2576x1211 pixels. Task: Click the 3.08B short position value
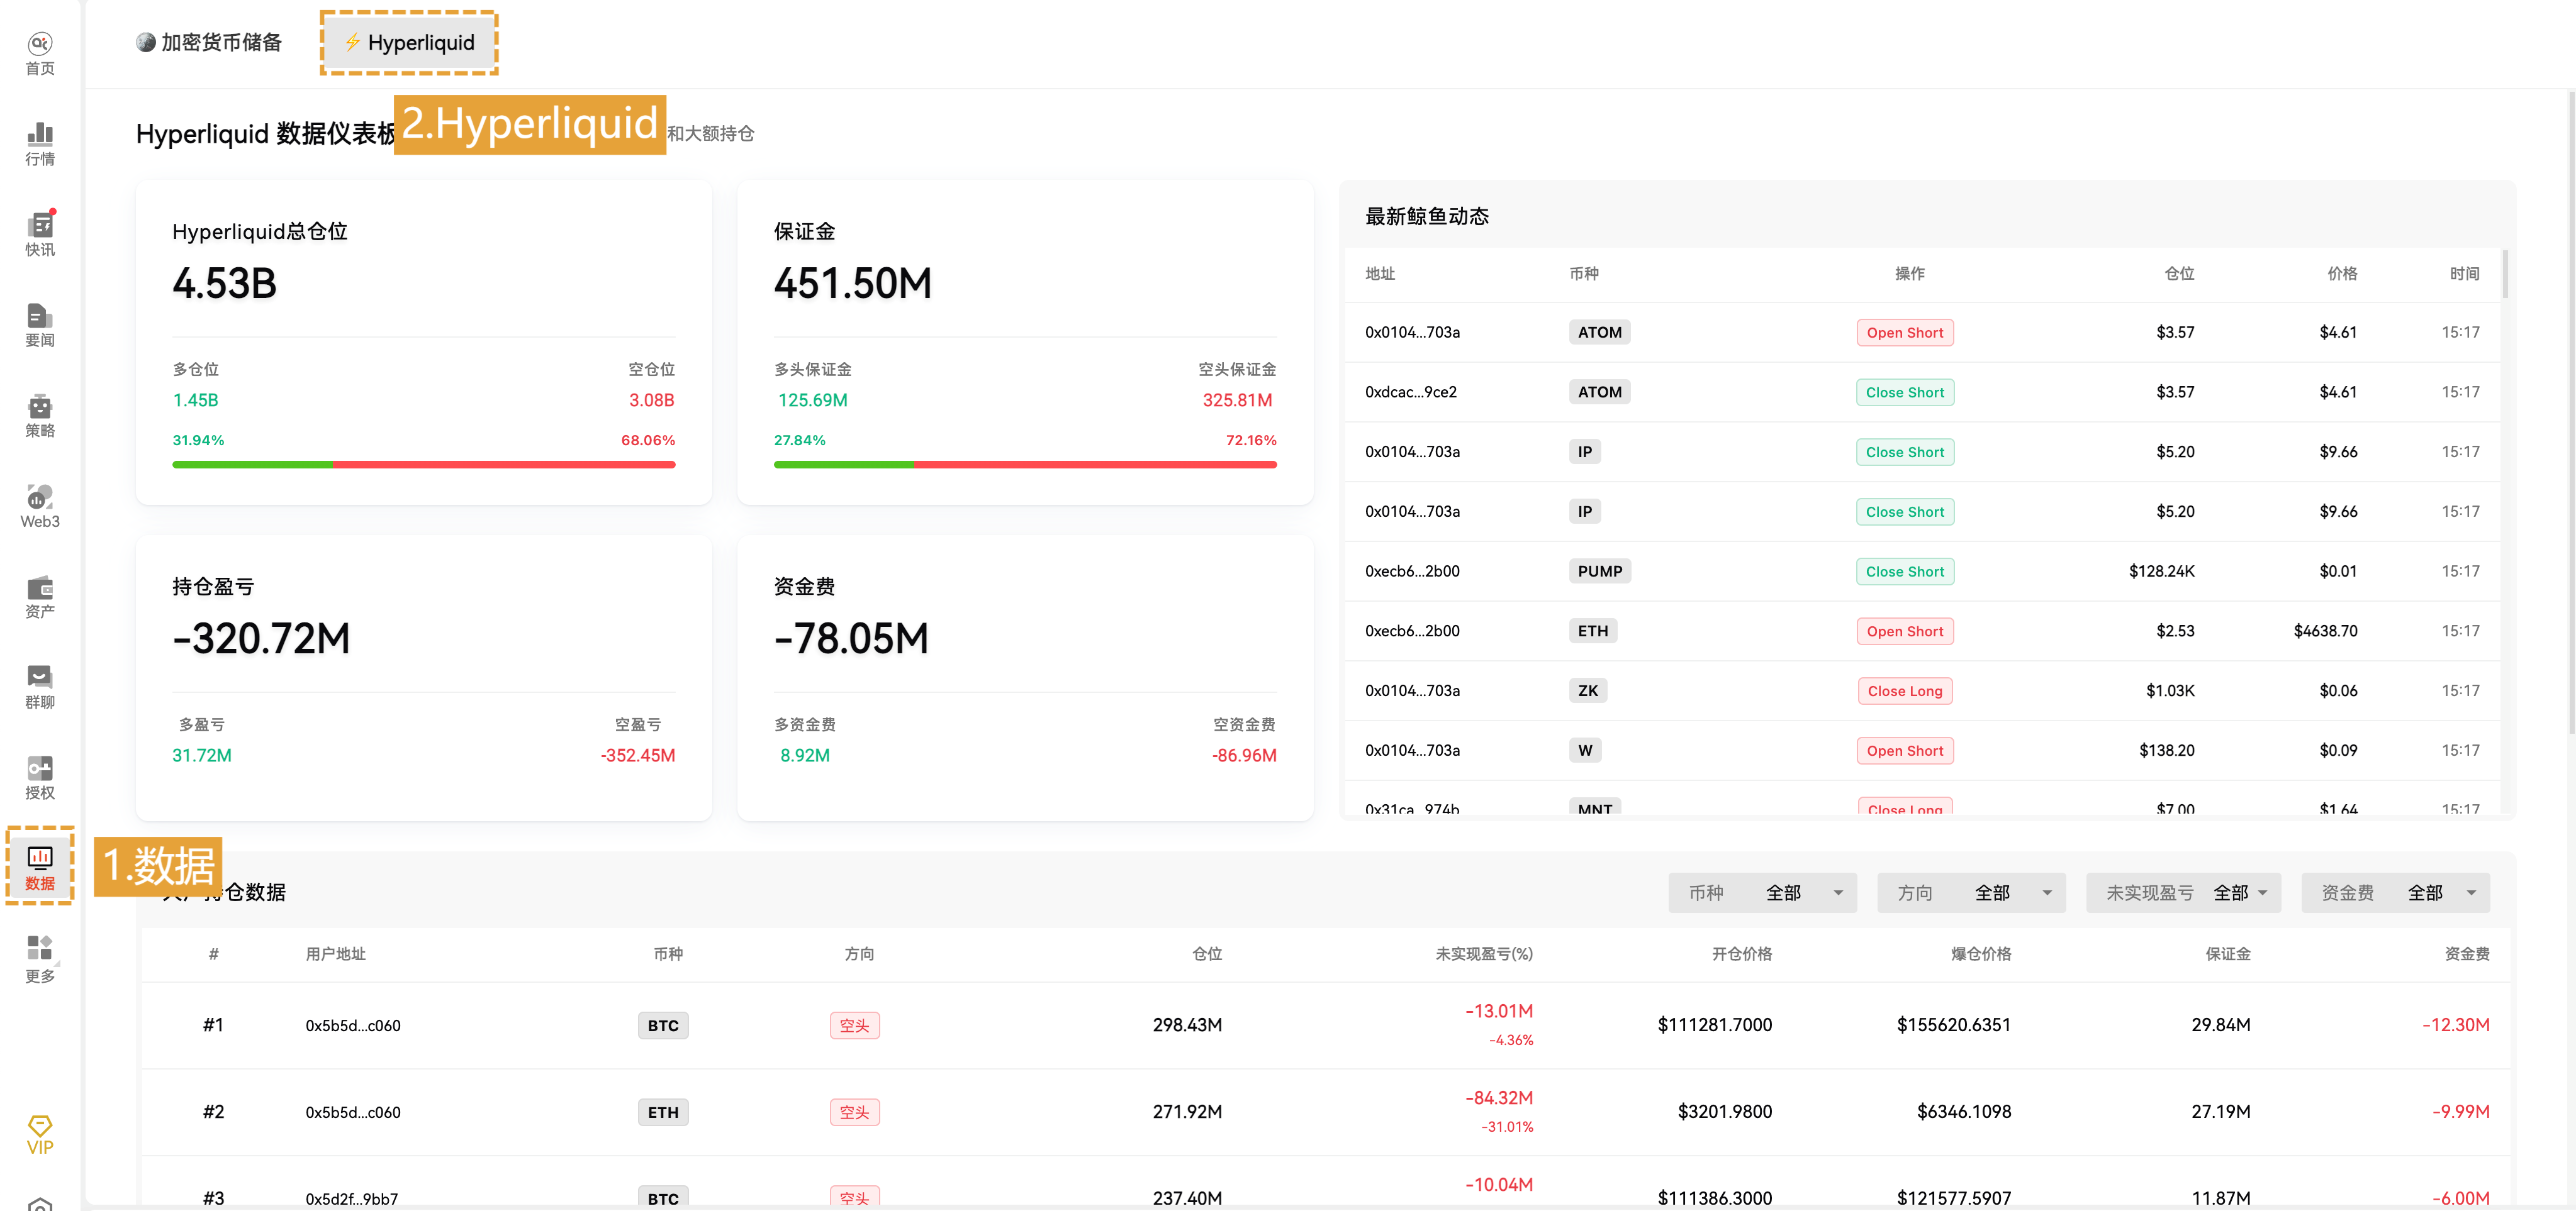pos(651,400)
